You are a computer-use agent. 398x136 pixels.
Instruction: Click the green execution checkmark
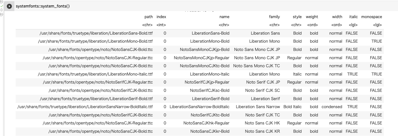[2, 6]
